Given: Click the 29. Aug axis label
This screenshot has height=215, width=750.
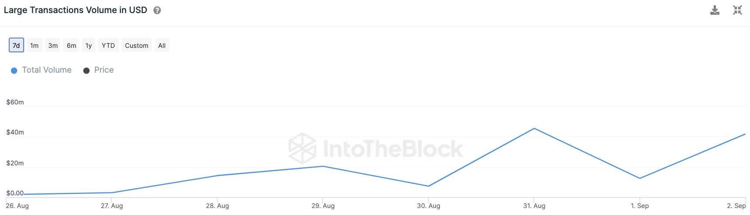Looking at the screenshot, I should (323, 206).
